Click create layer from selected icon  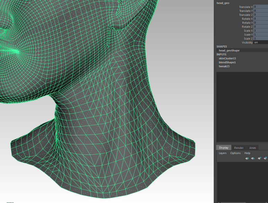pos(265,158)
